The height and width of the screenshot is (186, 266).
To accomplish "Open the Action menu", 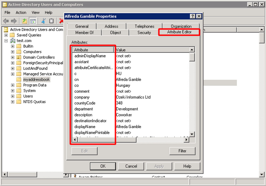I will (x=21, y=12).
